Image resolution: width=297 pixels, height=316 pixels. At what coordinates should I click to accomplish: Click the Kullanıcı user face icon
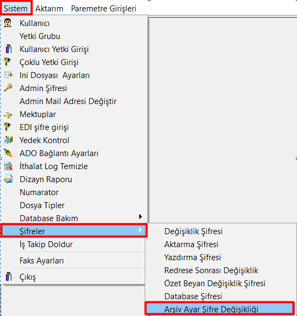pyautogui.click(x=8, y=23)
